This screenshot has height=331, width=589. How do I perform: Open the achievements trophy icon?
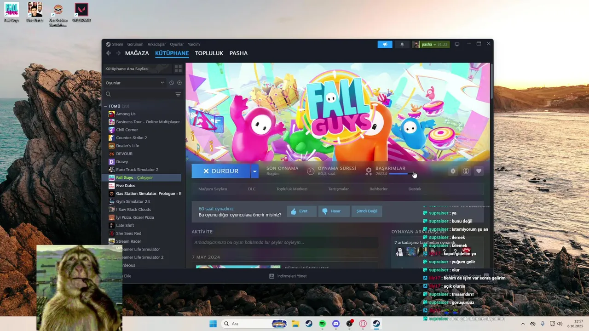click(369, 171)
